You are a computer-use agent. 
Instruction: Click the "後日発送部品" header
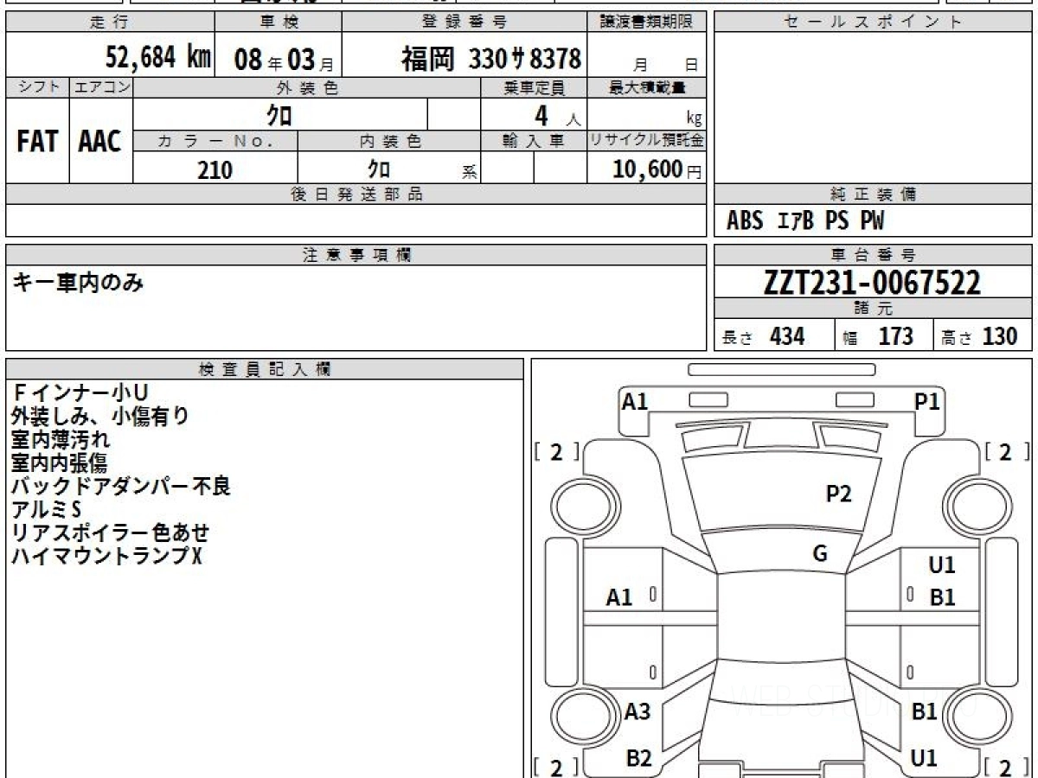click(356, 194)
